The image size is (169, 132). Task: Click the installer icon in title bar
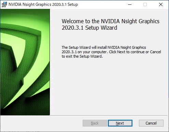pos(4,4)
